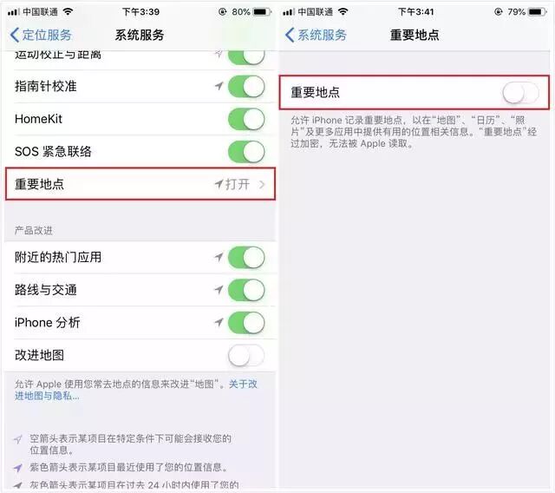Viewport: 555px width, 493px height.
Task: Tap the location arrow beside iPhone 分析
Action: click(219, 322)
